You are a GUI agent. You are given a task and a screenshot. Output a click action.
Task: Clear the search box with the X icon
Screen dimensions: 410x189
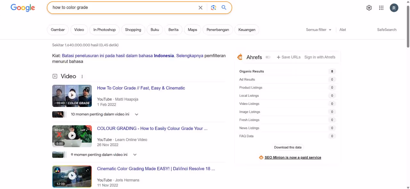click(201, 8)
